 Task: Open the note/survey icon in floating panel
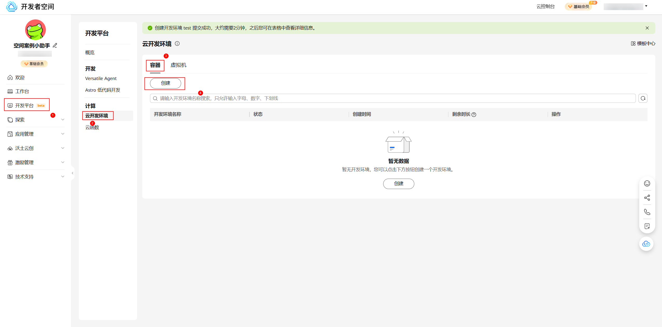pyautogui.click(x=647, y=226)
